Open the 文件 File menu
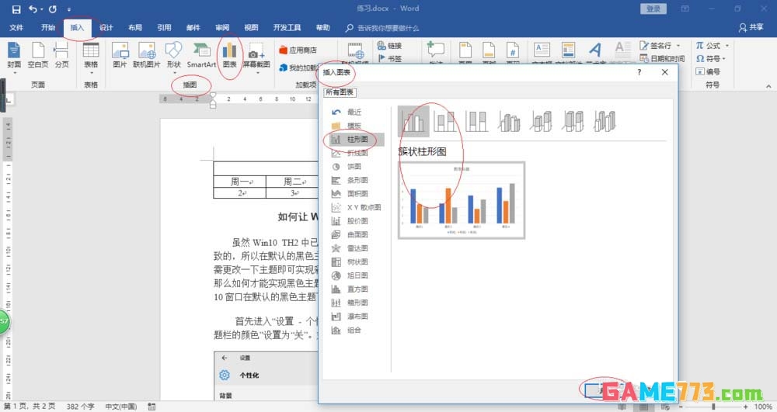This screenshot has height=412, width=777. (16, 28)
